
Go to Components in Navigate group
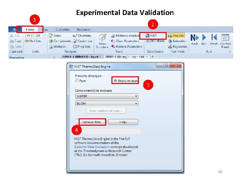click(60, 41)
